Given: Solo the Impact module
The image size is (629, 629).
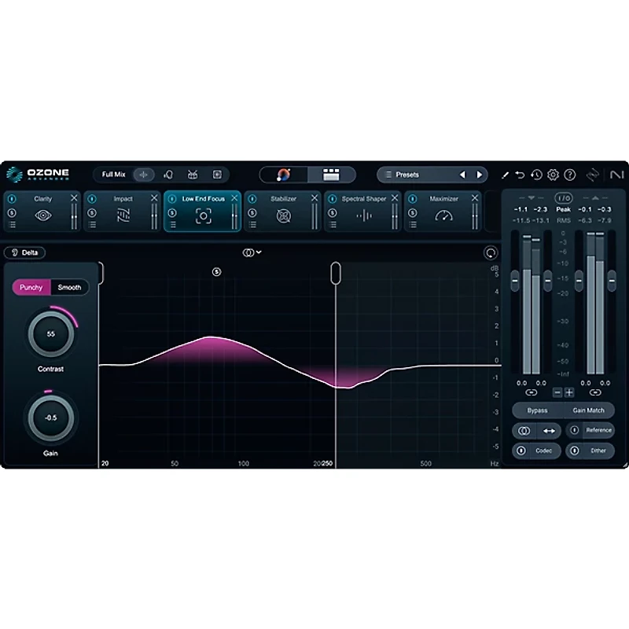Looking at the screenshot, I should [x=92, y=213].
